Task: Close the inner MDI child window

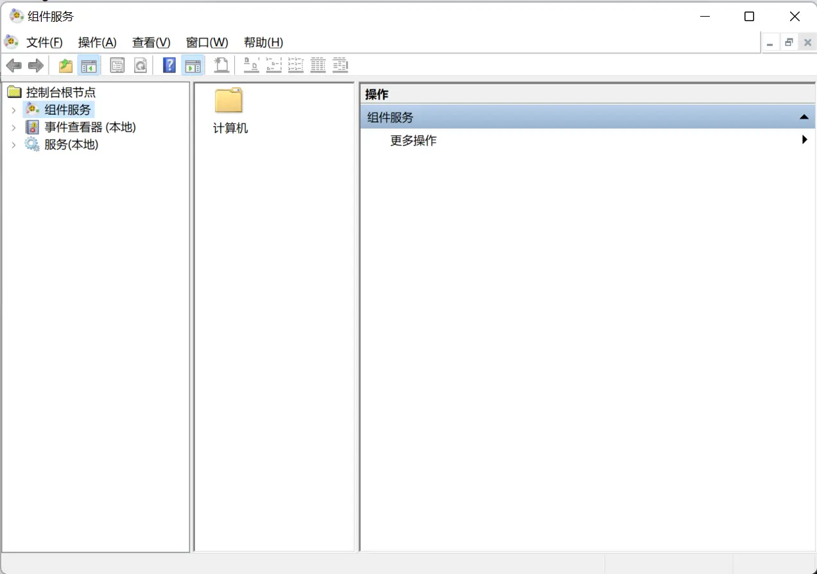Action: coord(807,43)
